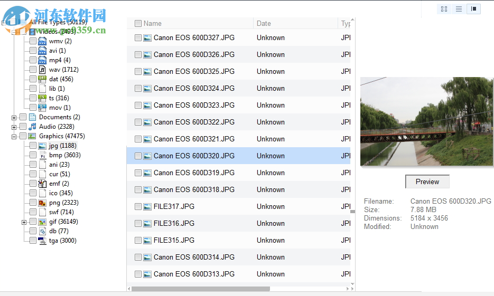
Task: Click the Videos film strip icon
Action: [32, 32]
